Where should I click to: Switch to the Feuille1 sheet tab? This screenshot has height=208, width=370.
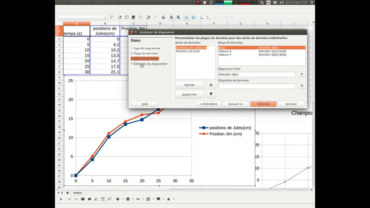77,193
